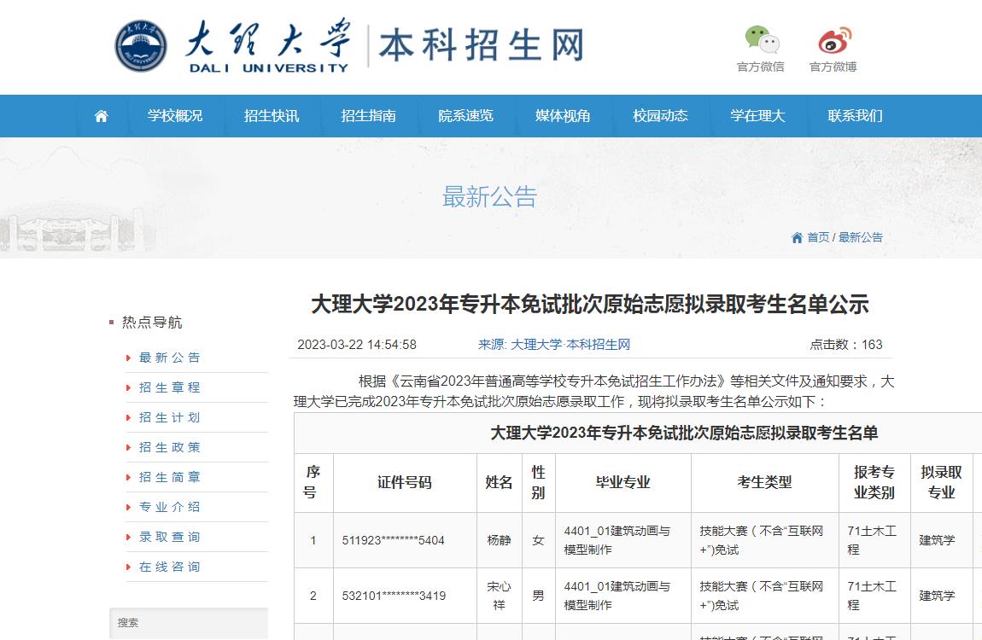Open 招生简章 in the sidebar

(170, 477)
